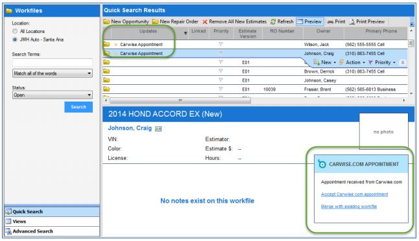The height and width of the screenshot is (241, 419).
Task: Click owner Frasier, Brent cell
Action: pyautogui.click(x=317, y=89)
